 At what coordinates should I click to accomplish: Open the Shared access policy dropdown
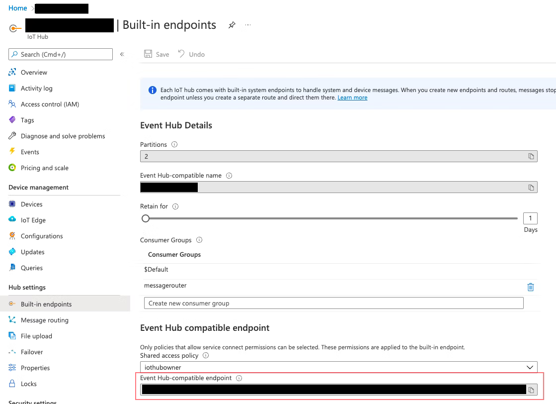tap(339, 367)
